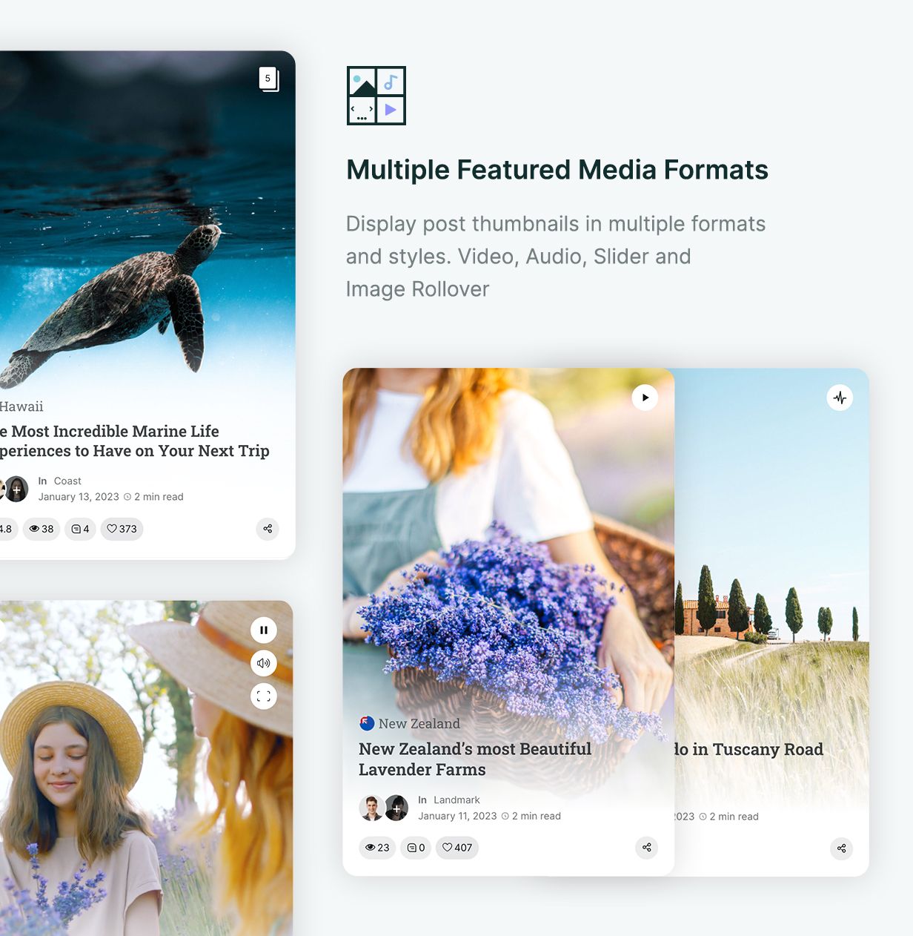Image resolution: width=913 pixels, height=936 pixels.
Task: Click the fullscreen icon on the hat video card
Action: point(264,696)
